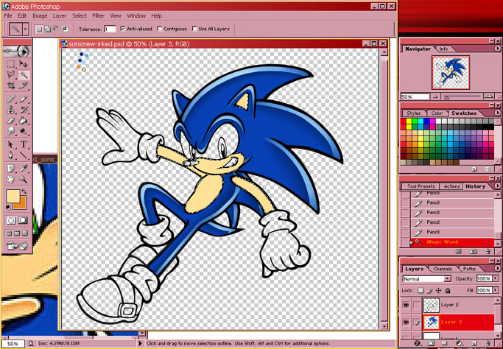
Task: Create new snapshot in History panel
Action: pos(474,252)
